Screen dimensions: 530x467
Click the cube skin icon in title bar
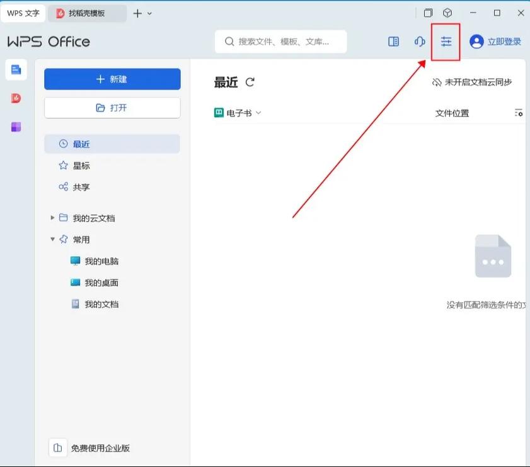pos(447,13)
